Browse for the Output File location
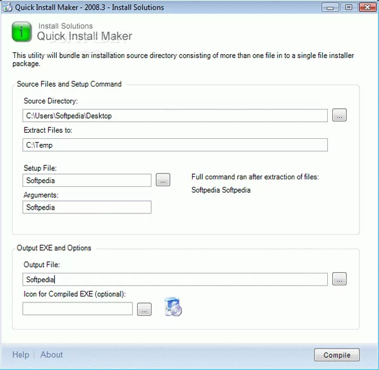379x370 pixels. click(339, 279)
